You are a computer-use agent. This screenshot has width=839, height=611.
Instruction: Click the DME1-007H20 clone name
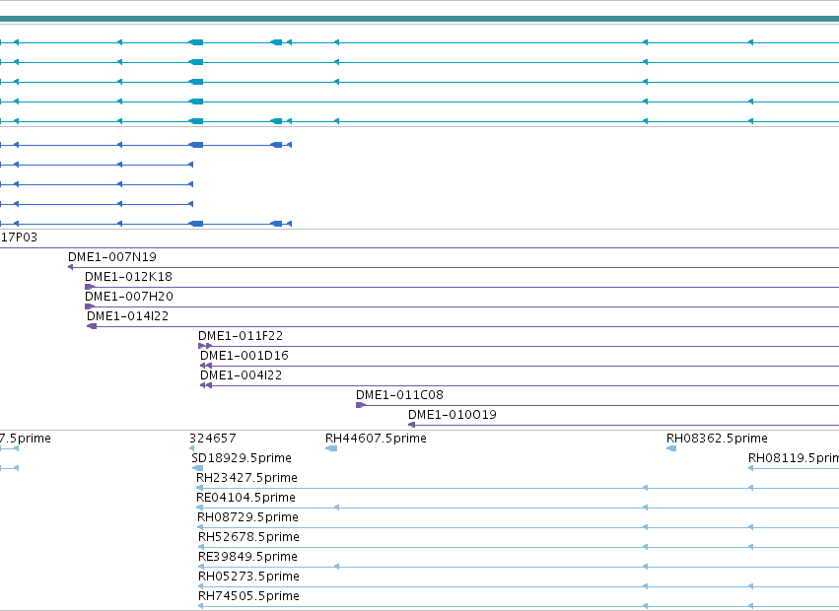coord(129,297)
